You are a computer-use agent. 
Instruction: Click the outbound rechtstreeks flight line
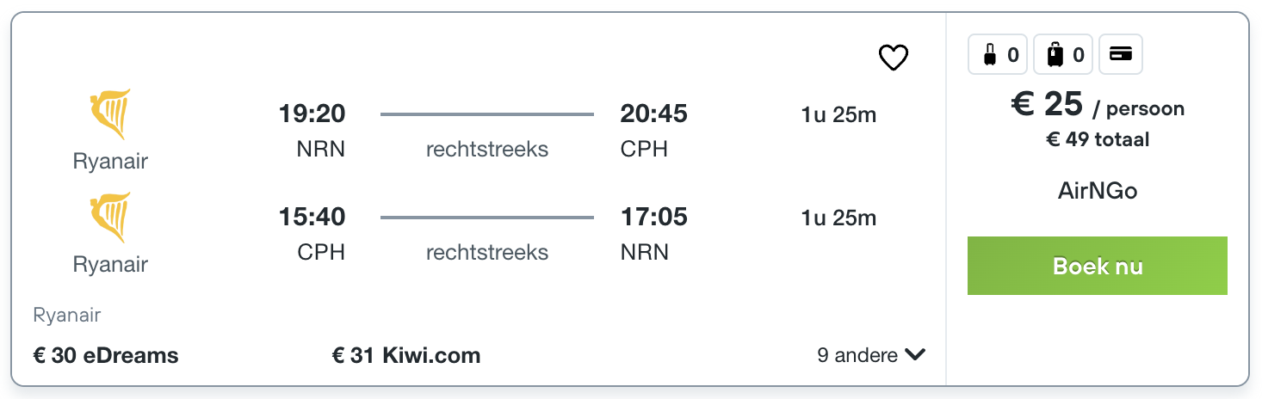pos(487,114)
